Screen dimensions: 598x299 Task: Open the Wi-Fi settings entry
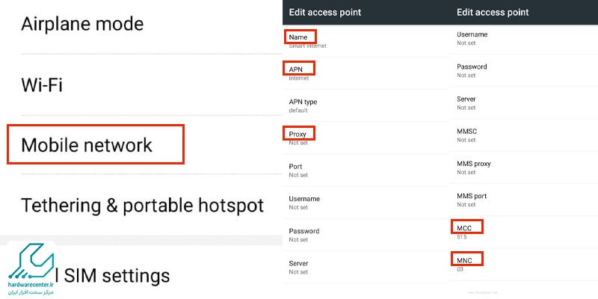141,84
